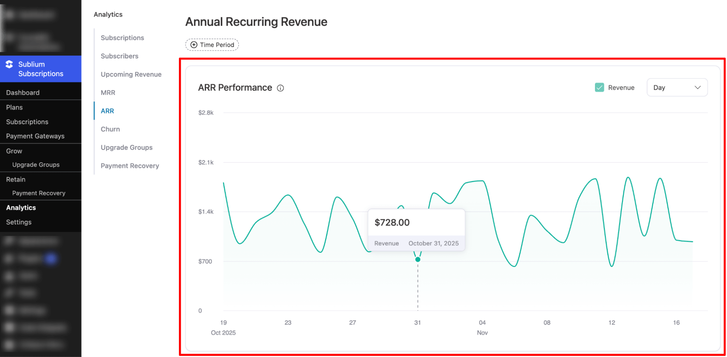Open Upgrade Groups in the Analytics panel
This screenshot has width=727, height=357.
126,147
